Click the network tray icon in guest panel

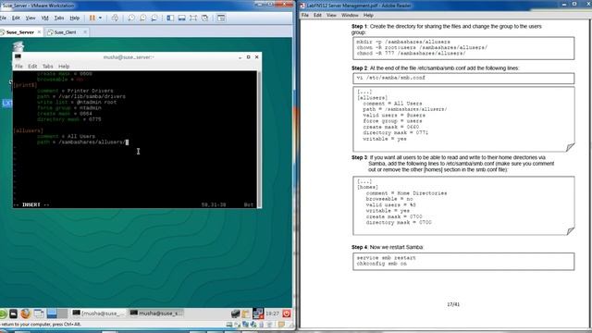(258, 314)
